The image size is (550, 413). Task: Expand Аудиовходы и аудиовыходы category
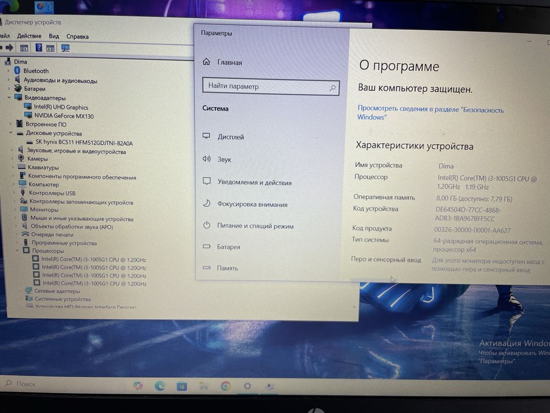9,80
